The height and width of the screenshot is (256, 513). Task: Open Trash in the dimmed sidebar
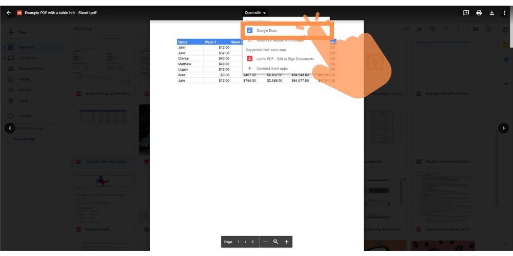pos(23,100)
